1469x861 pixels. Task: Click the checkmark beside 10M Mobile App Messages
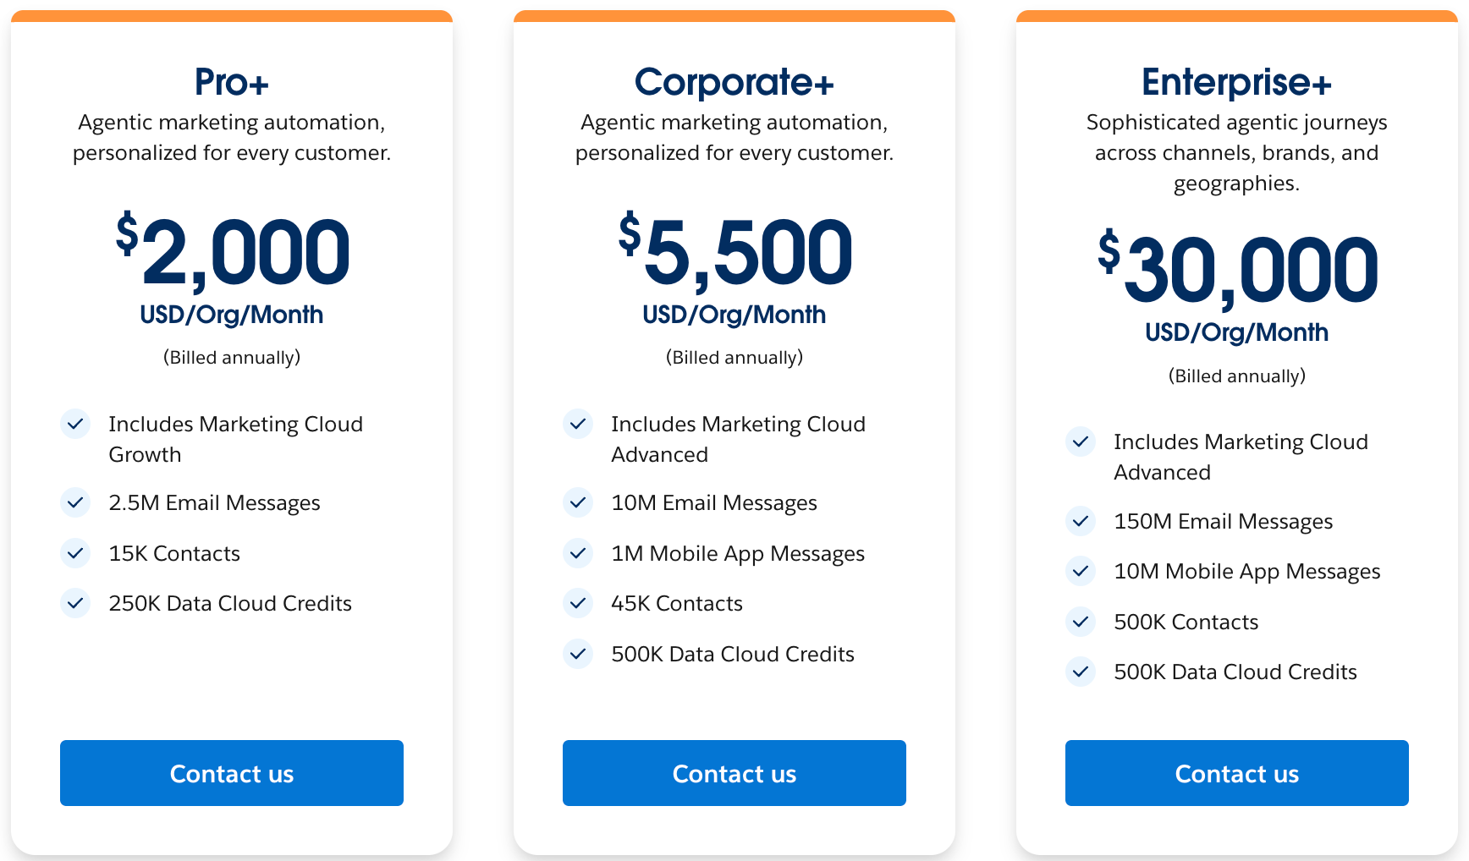[x=1081, y=571]
